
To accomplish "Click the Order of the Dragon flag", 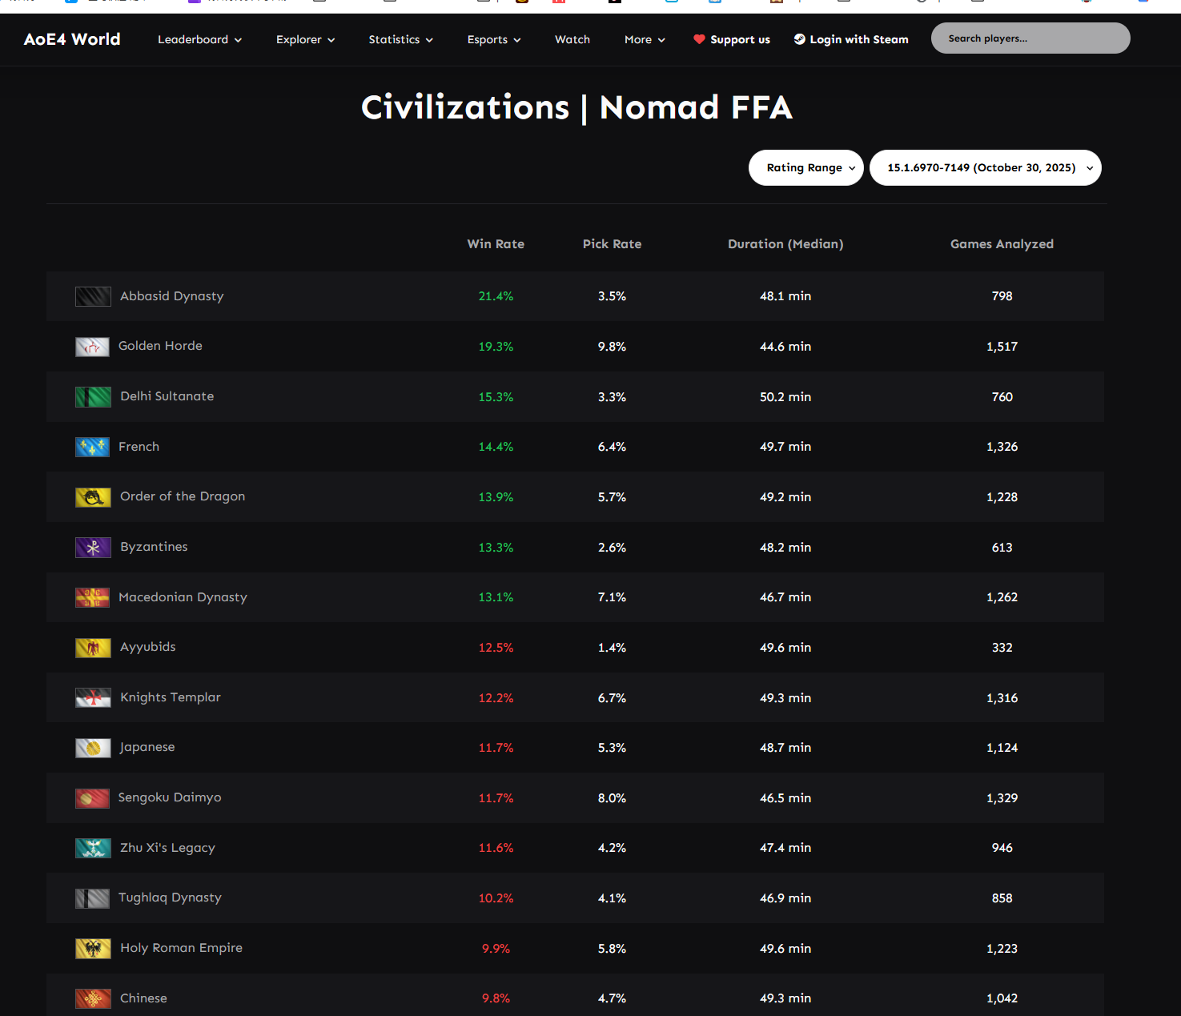I will pos(93,497).
